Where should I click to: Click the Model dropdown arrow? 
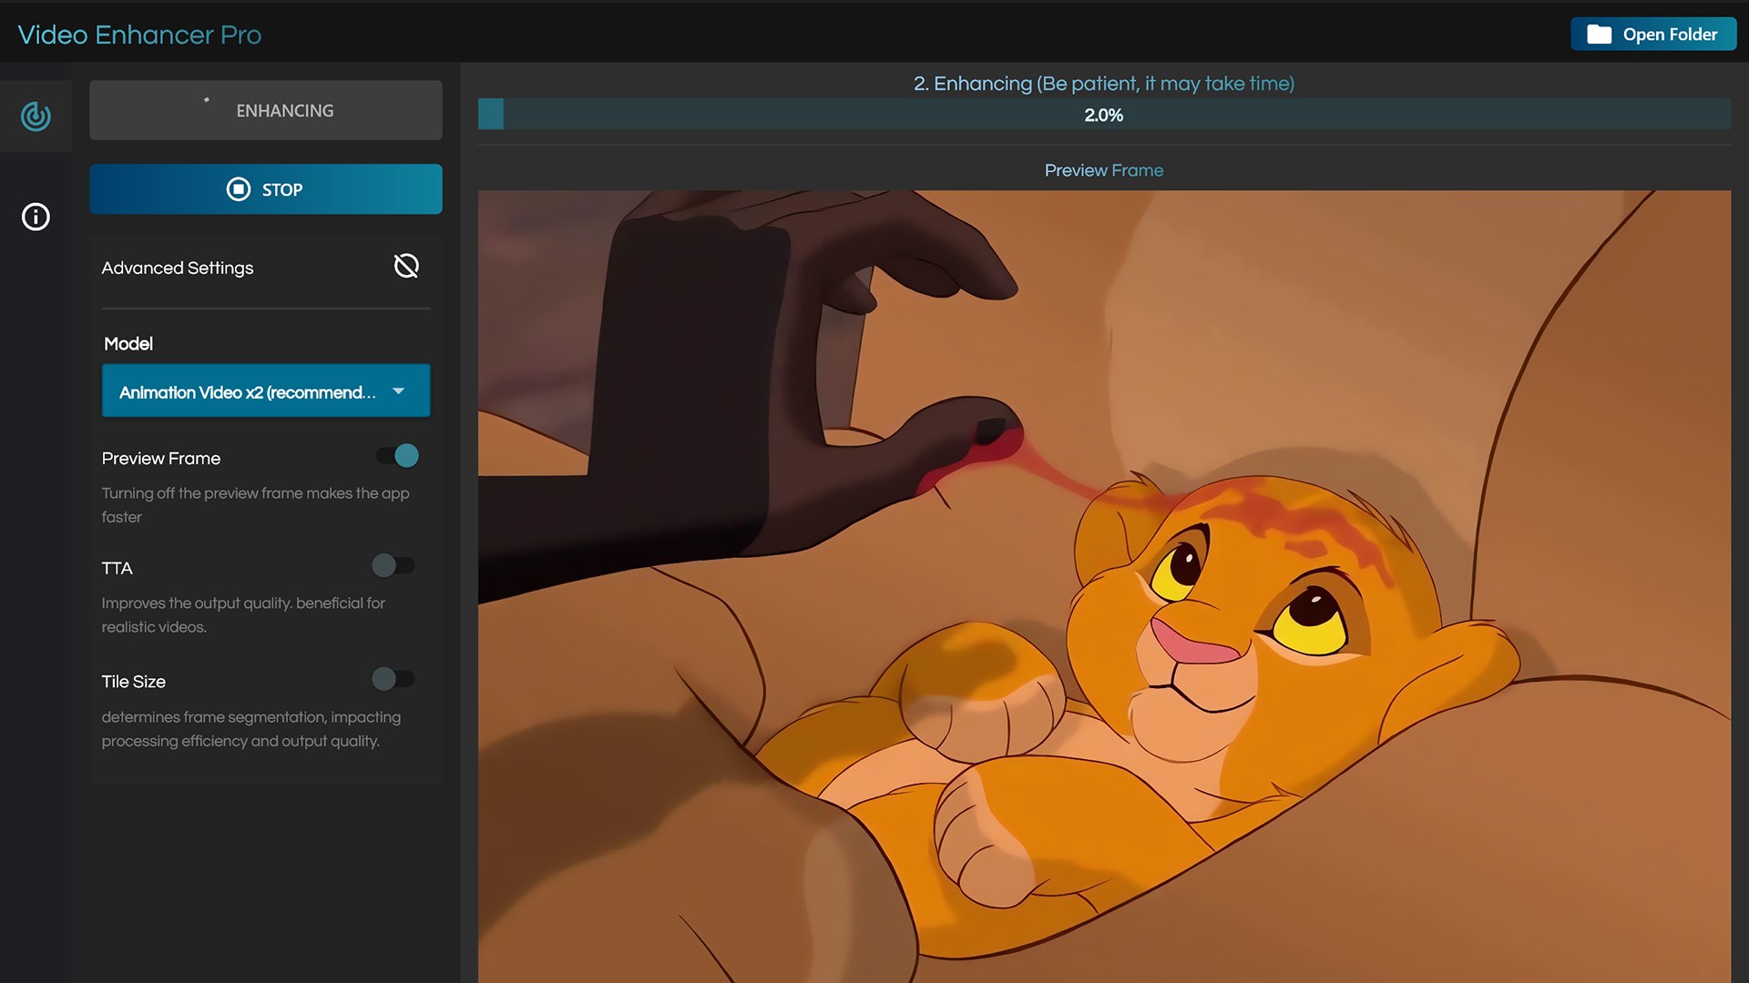(x=398, y=390)
